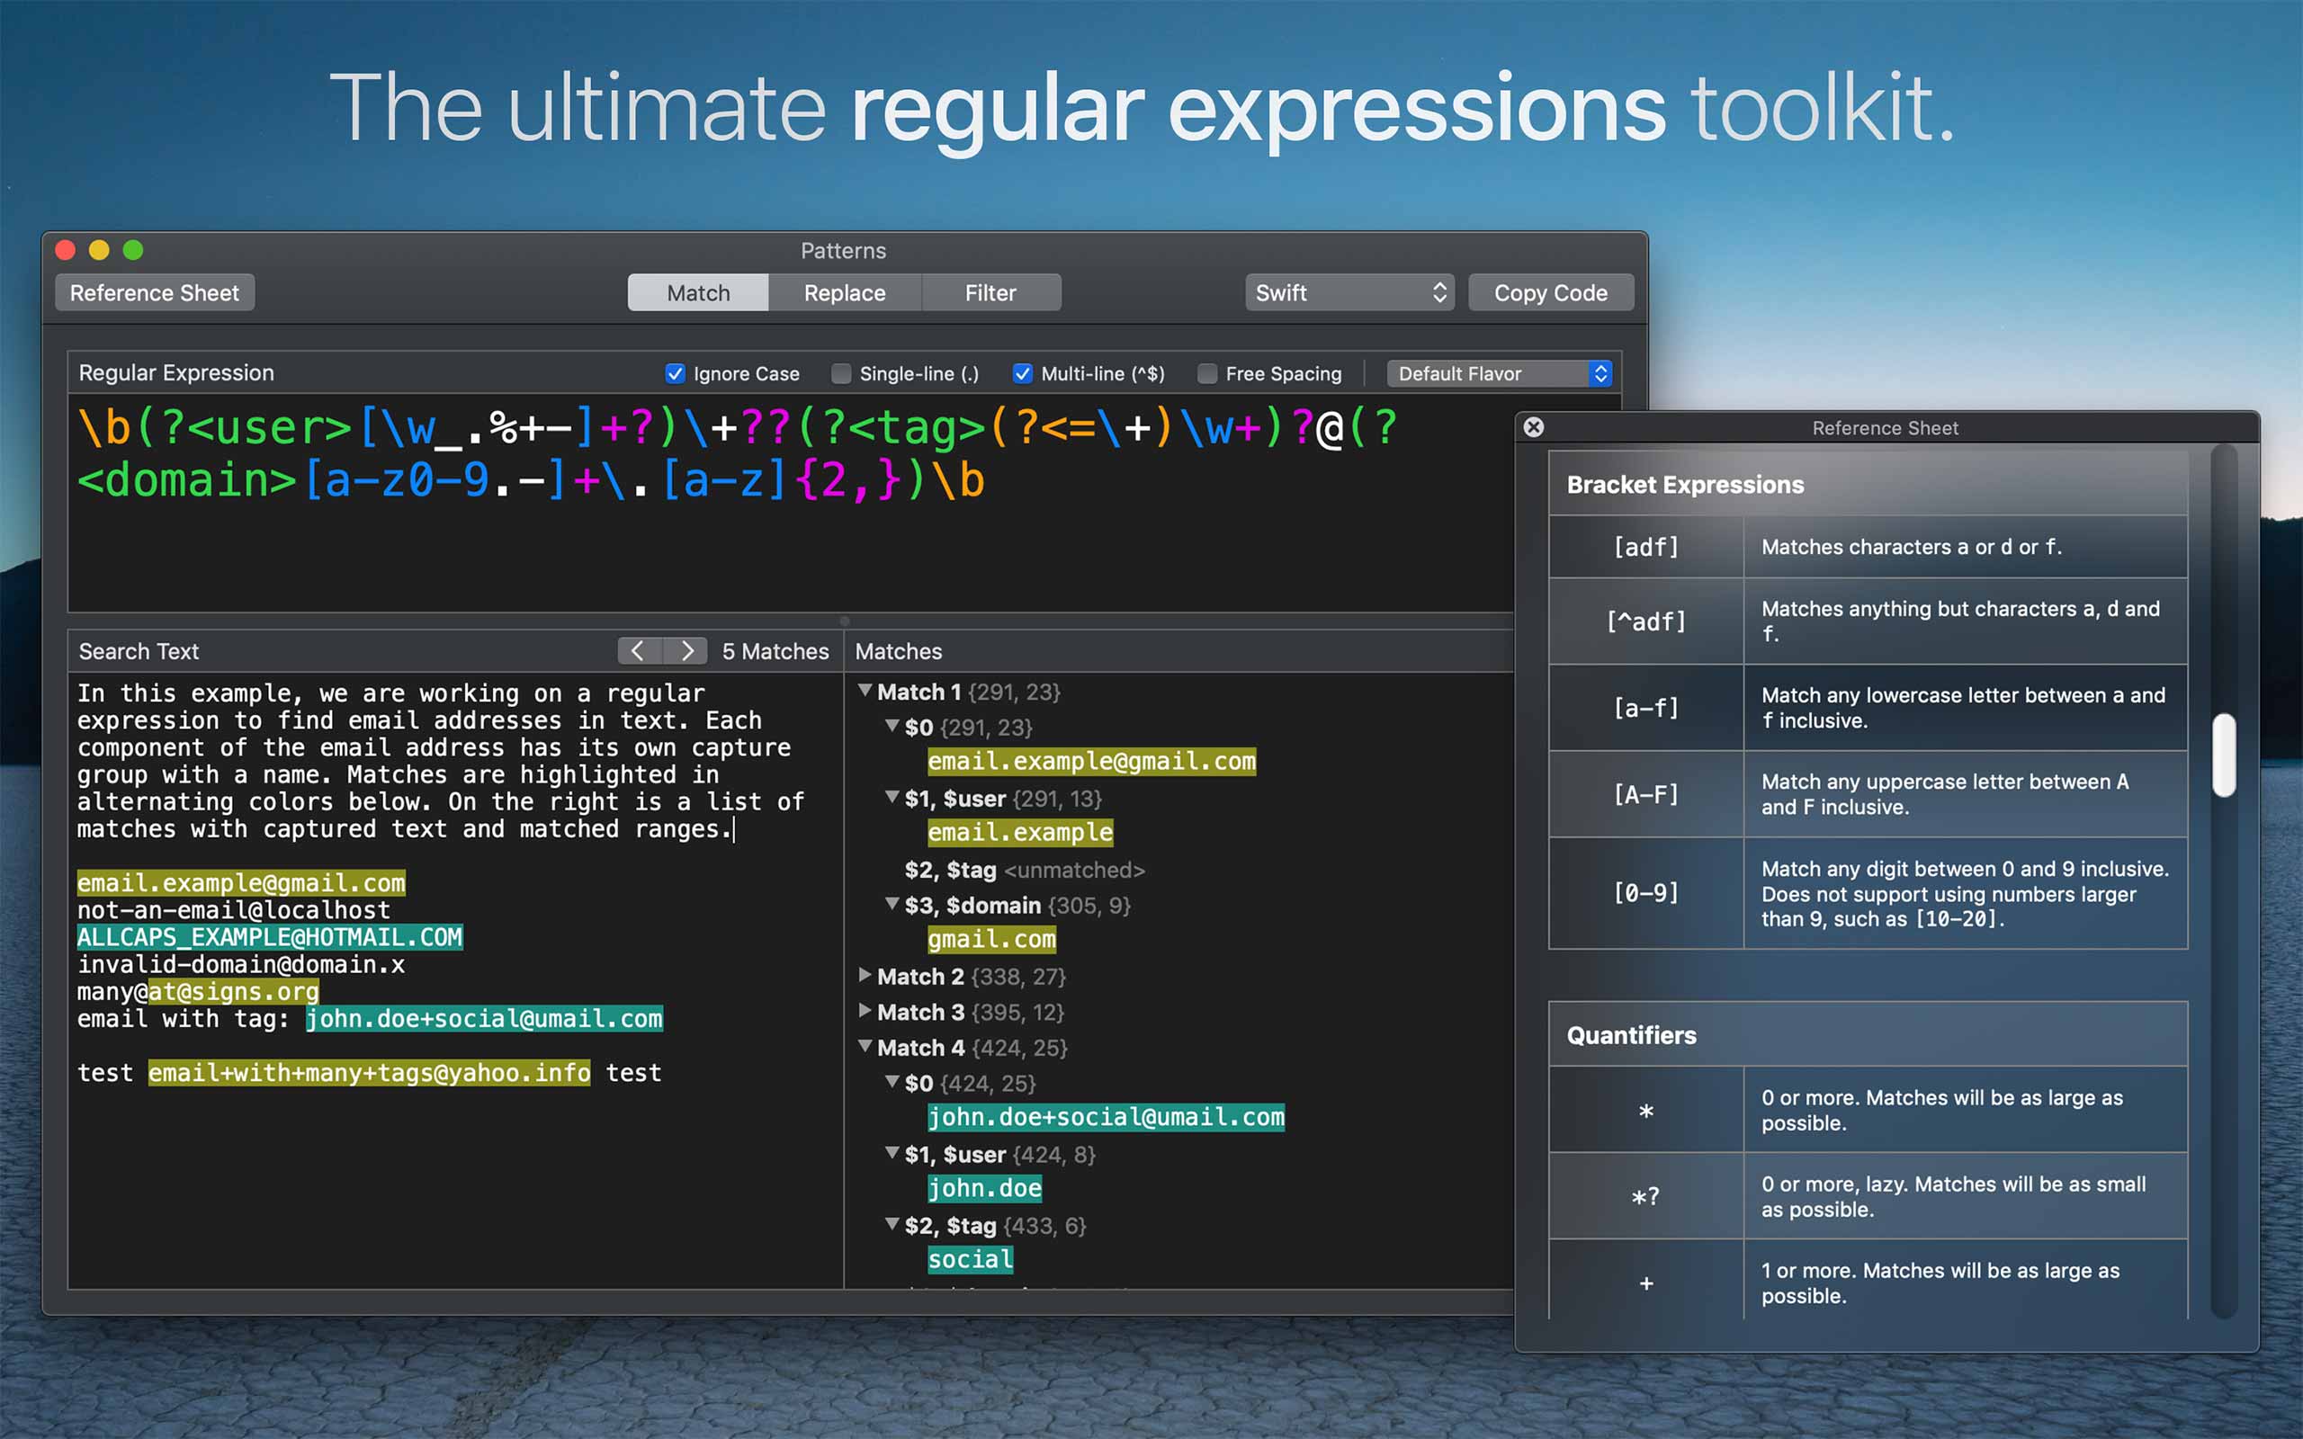
Task: Enable the Free Spacing checkbox
Action: [x=1206, y=374]
